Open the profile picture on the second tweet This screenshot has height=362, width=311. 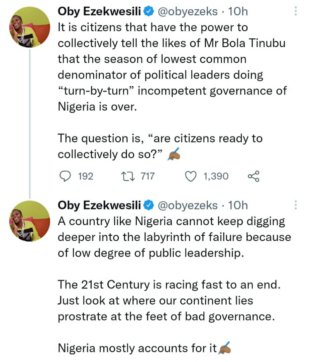tap(30, 221)
